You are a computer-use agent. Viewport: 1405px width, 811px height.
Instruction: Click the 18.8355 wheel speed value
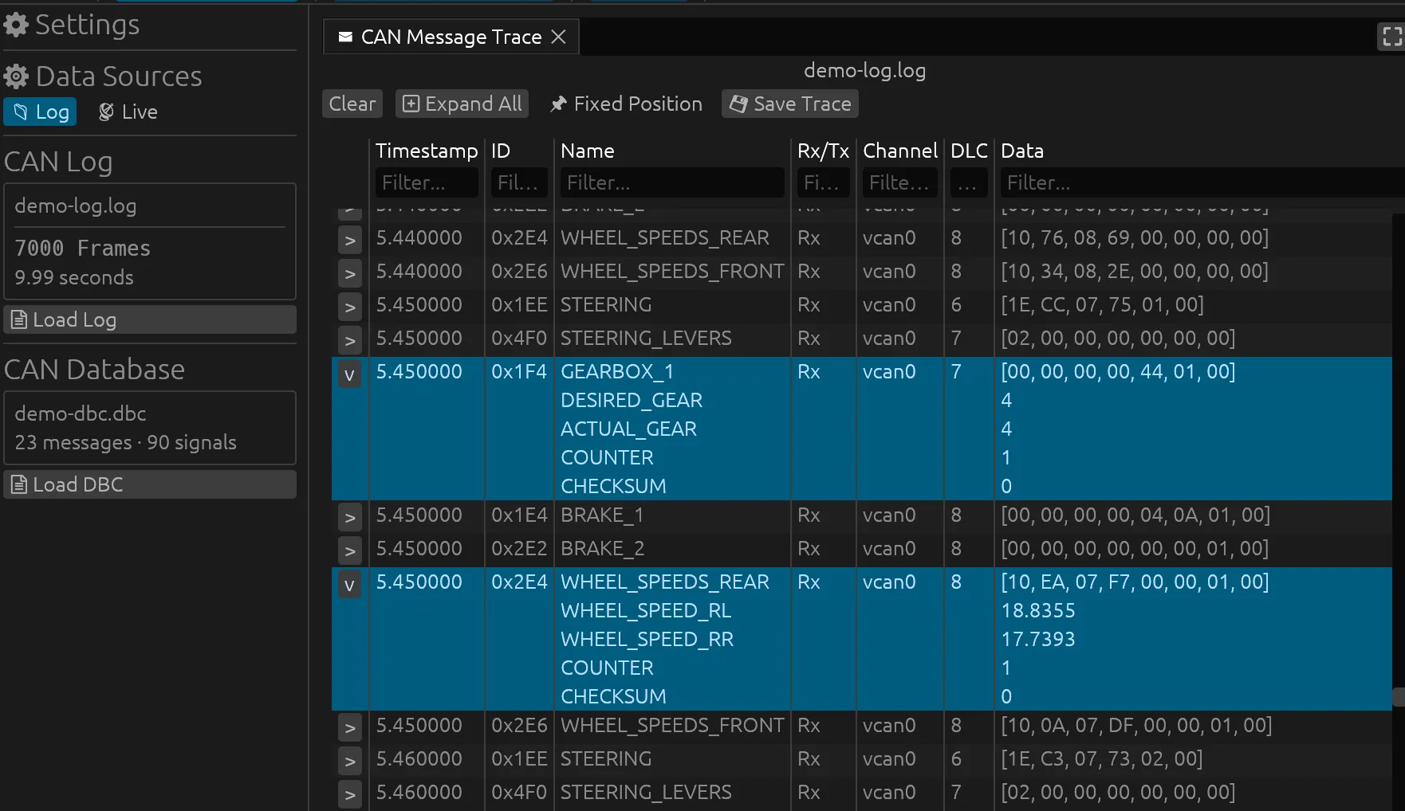(1038, 610)
